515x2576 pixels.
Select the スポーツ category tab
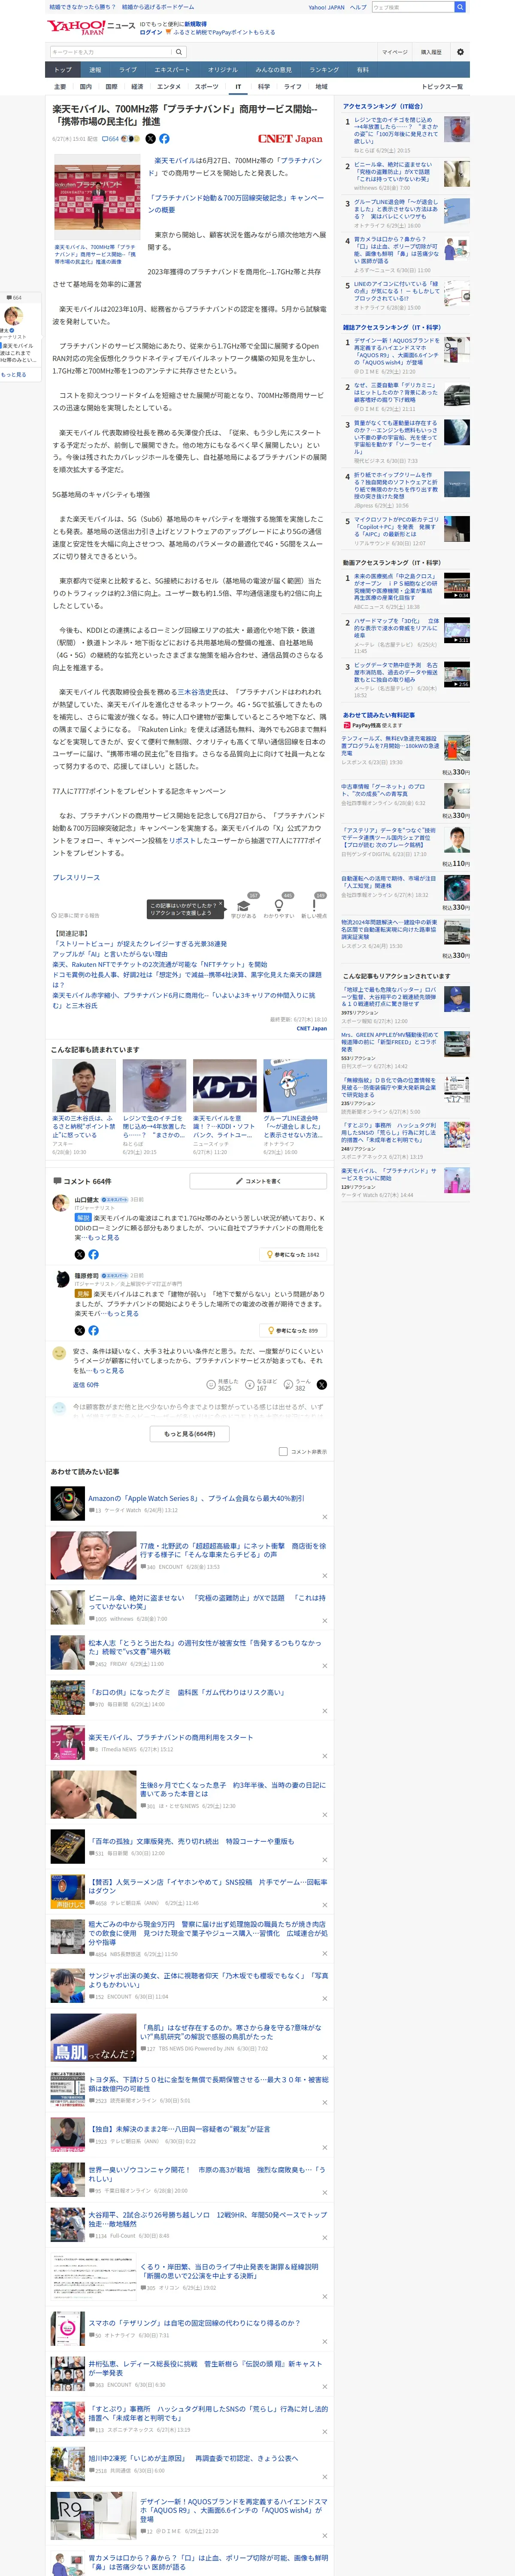tap(206, 87)
